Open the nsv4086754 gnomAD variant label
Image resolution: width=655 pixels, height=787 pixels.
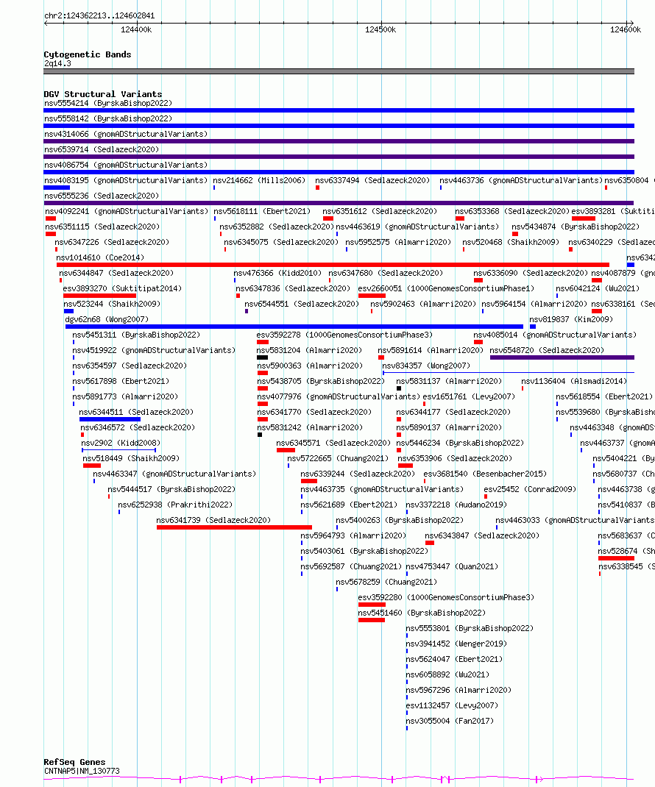click(126, 165)
